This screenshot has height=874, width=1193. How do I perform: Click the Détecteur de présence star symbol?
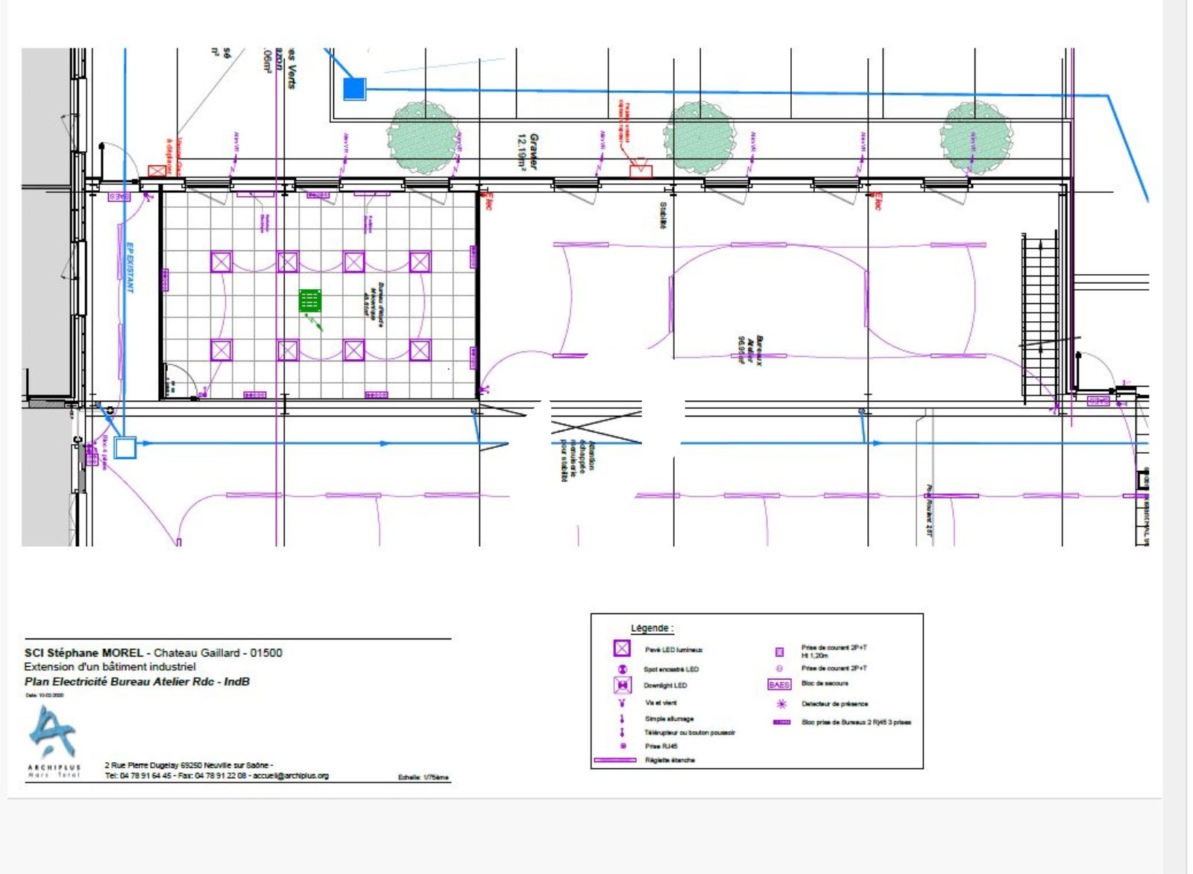tap(781, 703)
